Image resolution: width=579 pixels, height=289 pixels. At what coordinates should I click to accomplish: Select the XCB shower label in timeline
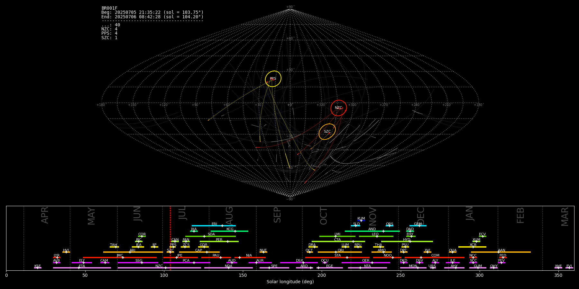[473, 245]
